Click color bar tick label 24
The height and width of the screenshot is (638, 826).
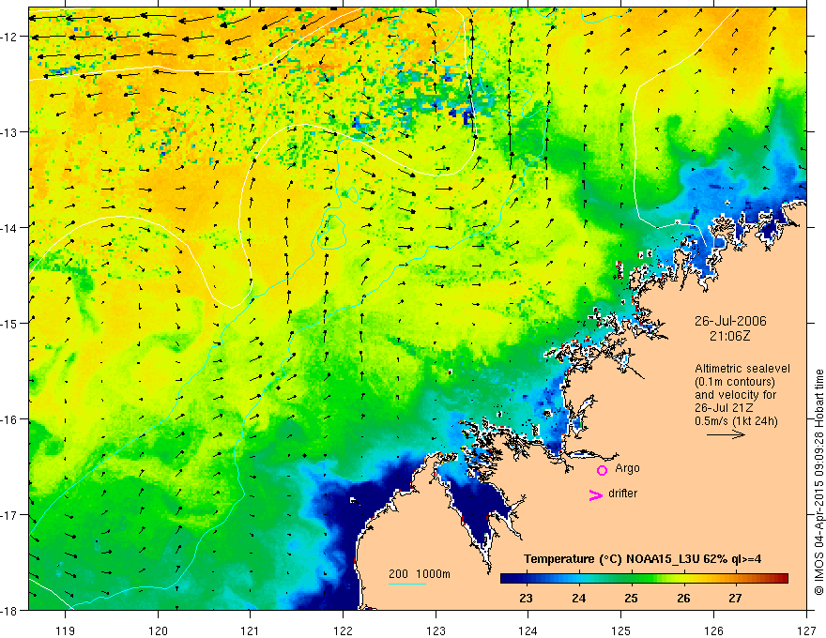point(578,598)
